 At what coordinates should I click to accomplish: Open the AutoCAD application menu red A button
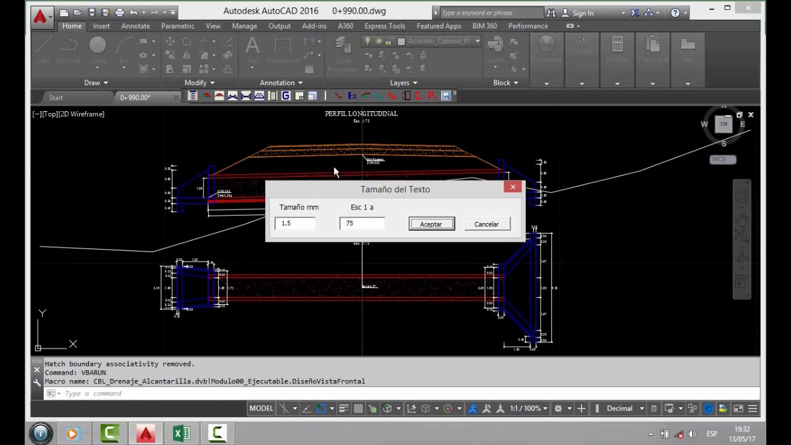tap(41, 16)
